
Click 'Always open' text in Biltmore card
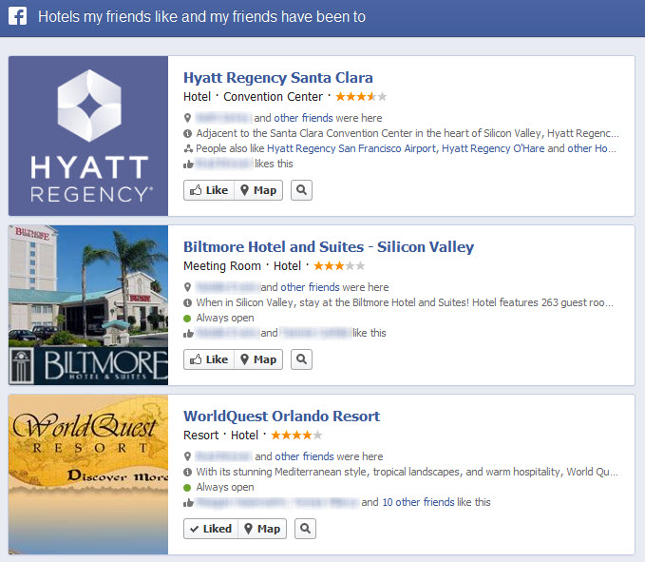[x=225, y=318]
